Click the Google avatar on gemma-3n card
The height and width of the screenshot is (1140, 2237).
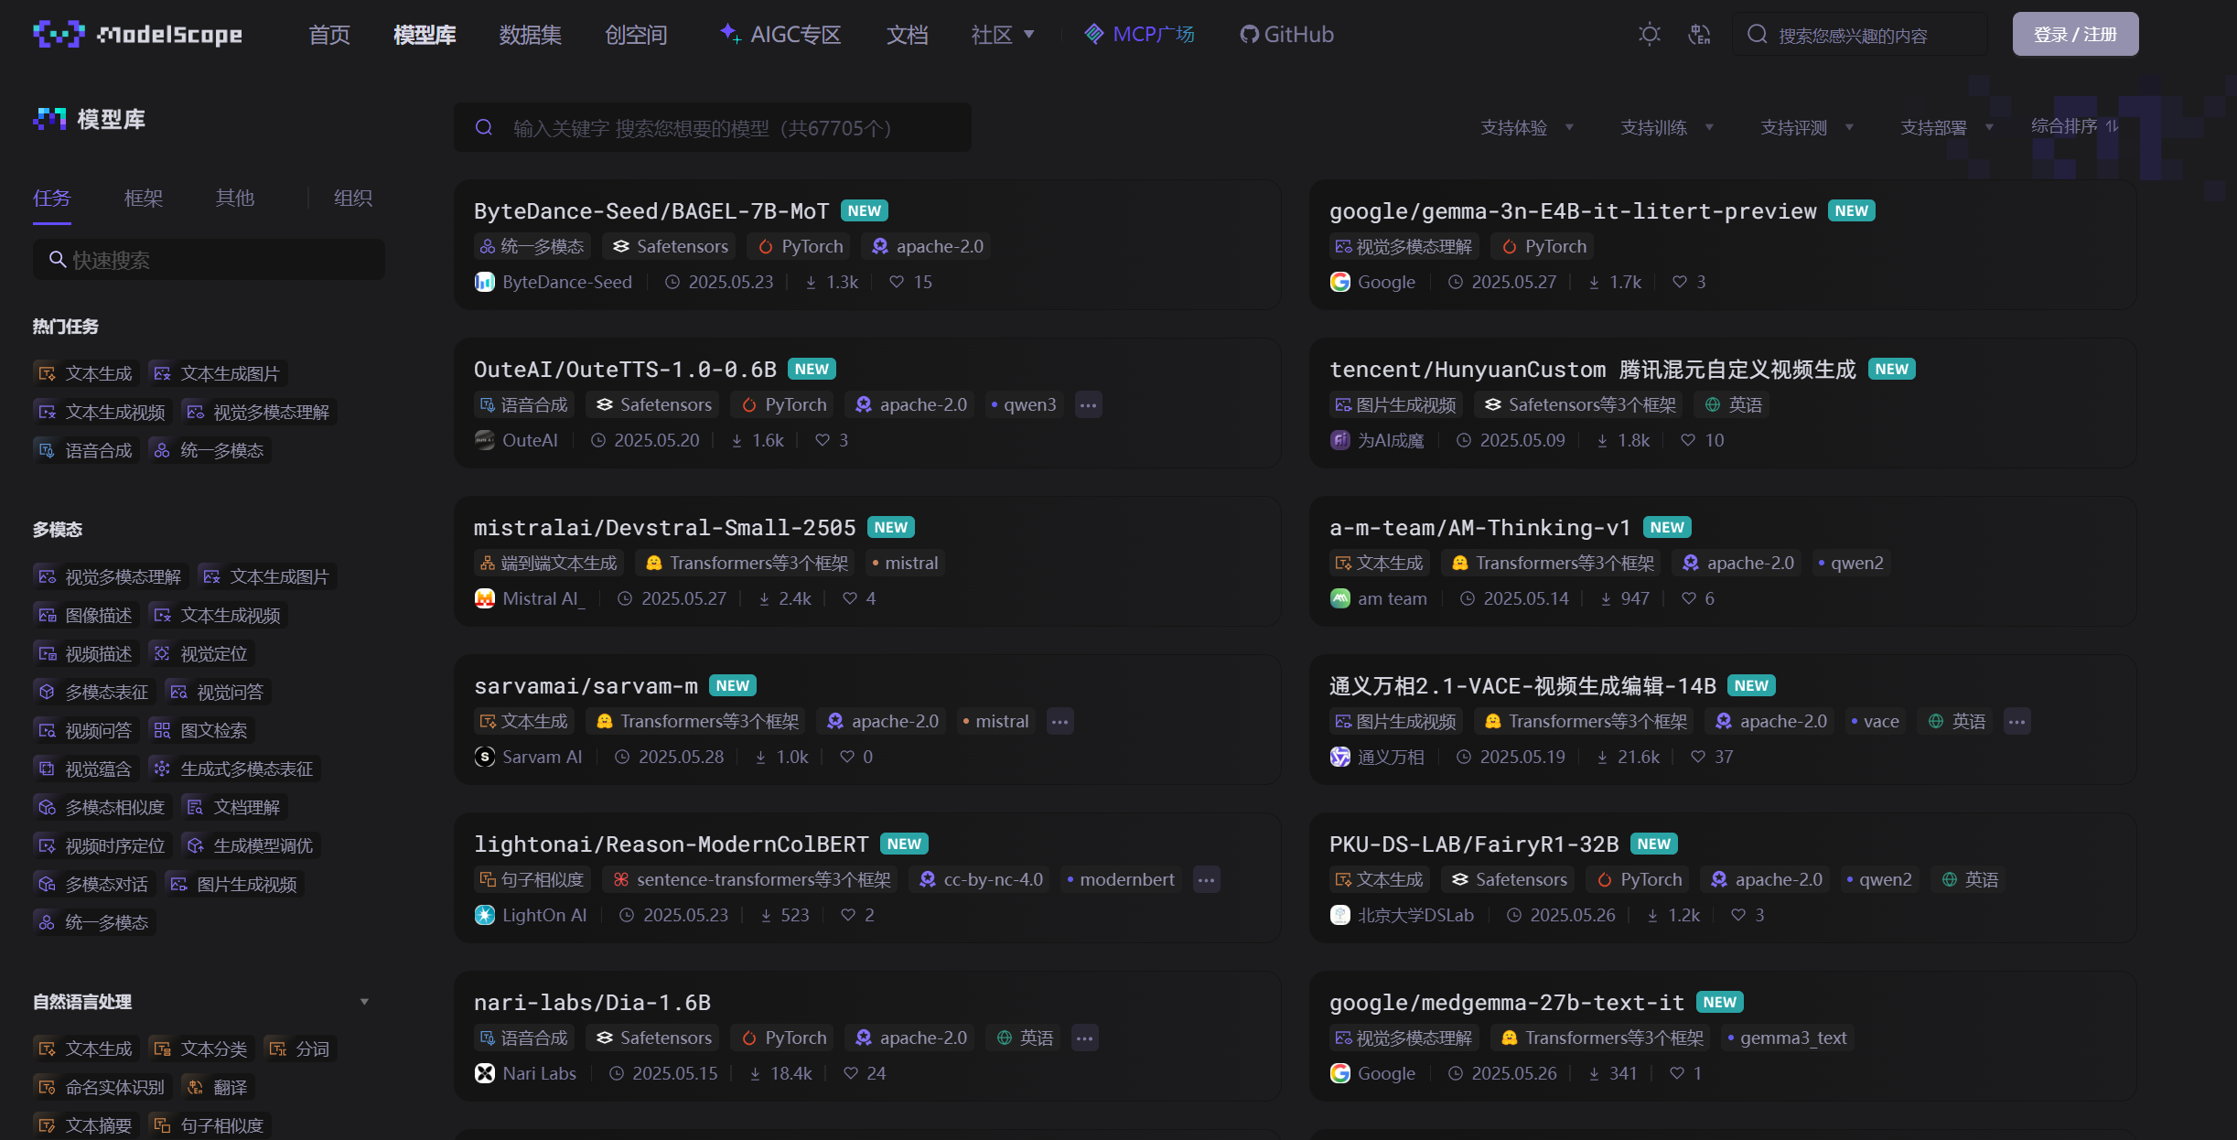tap(1339, 282)
